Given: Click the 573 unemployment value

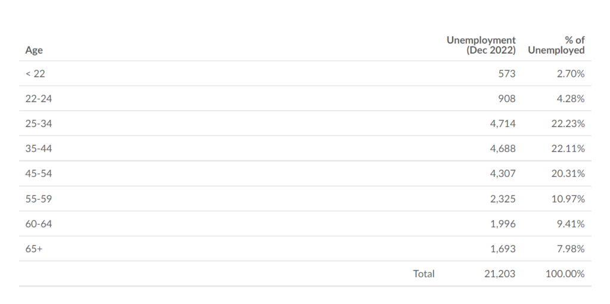Looking at the screenshot, I should [x=507, y=73].
